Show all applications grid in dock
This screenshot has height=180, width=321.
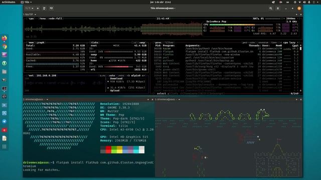[x=5, y=146]
